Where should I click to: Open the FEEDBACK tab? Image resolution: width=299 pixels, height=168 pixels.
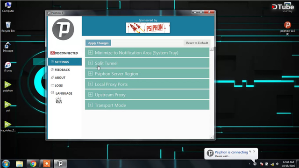click(x=64, y=70)
